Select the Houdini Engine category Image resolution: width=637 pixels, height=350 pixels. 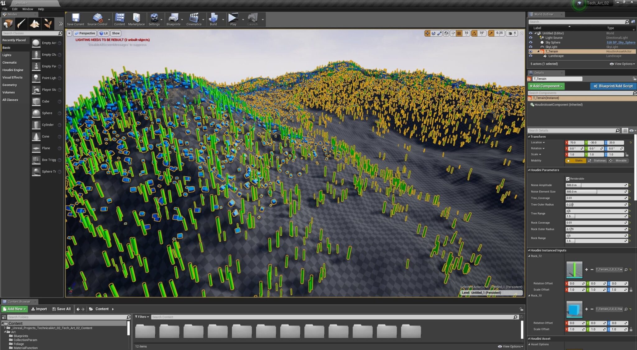[13, 70]
